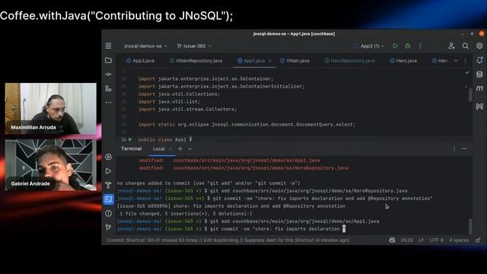Click import java.util.Collections line
The width and height of the screenshot is (487, 274).
tap(179, 94)
